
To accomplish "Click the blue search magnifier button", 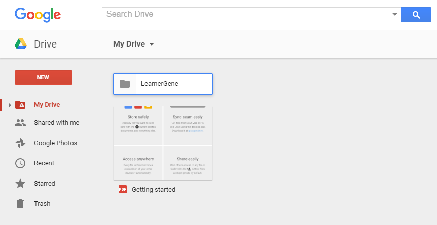I will pos(416,15).
